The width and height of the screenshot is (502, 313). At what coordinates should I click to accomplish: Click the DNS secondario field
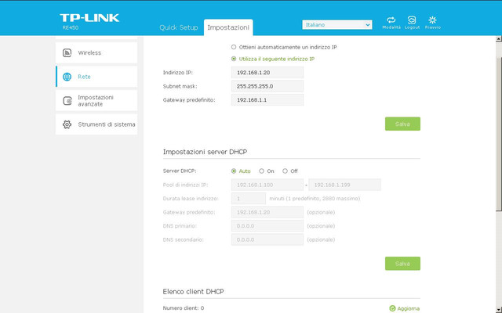click(267, 240)
